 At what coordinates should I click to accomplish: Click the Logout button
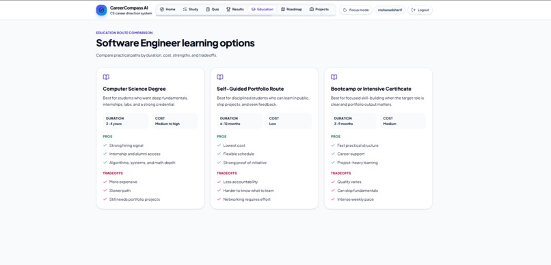tap(420, 10)
